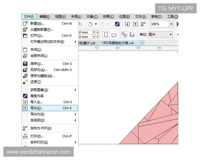Image resolution: width=200 pixels, height=160 pixels.
Task: Select portrait page orientation
Action: click(x=106, y=35)
